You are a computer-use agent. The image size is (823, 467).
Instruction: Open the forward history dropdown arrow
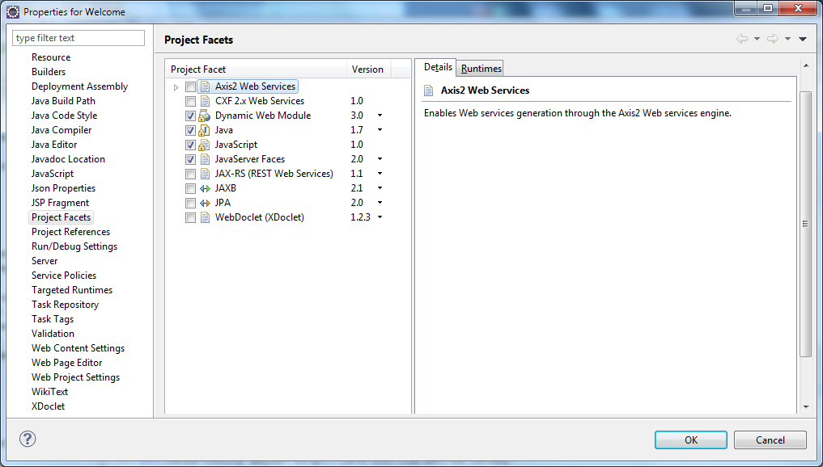click(788, 39)
